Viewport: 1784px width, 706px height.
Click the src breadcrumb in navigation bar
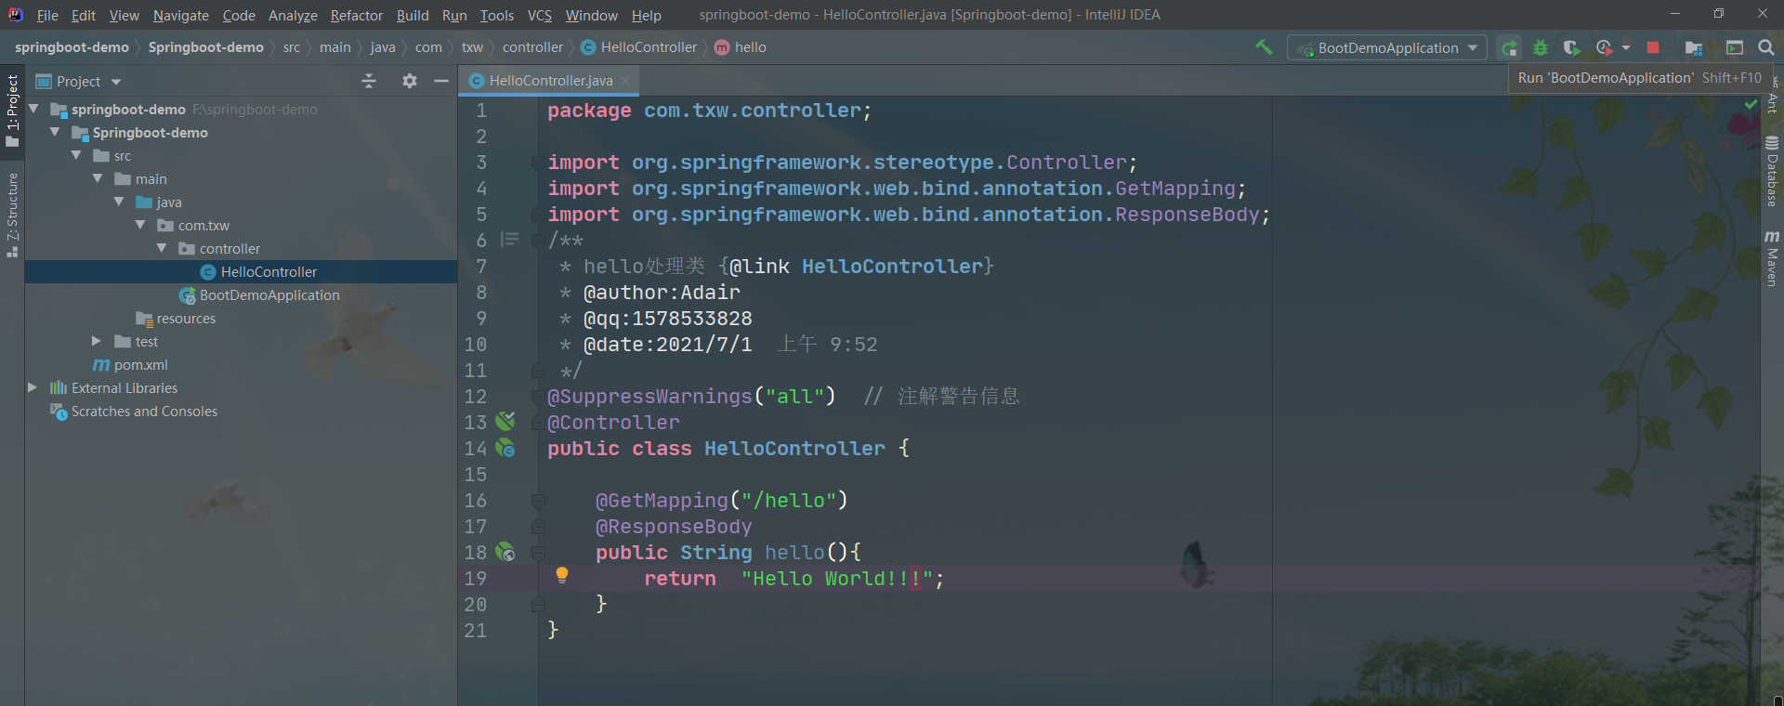(292, 47)
